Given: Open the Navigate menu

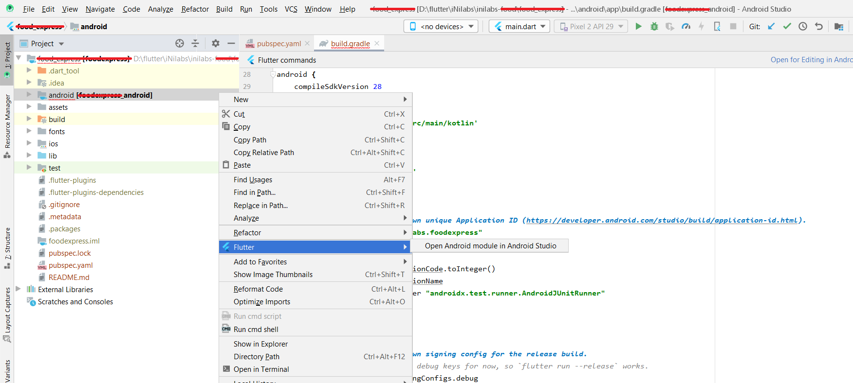Looking at the screenshot, I should click(100, 9).
